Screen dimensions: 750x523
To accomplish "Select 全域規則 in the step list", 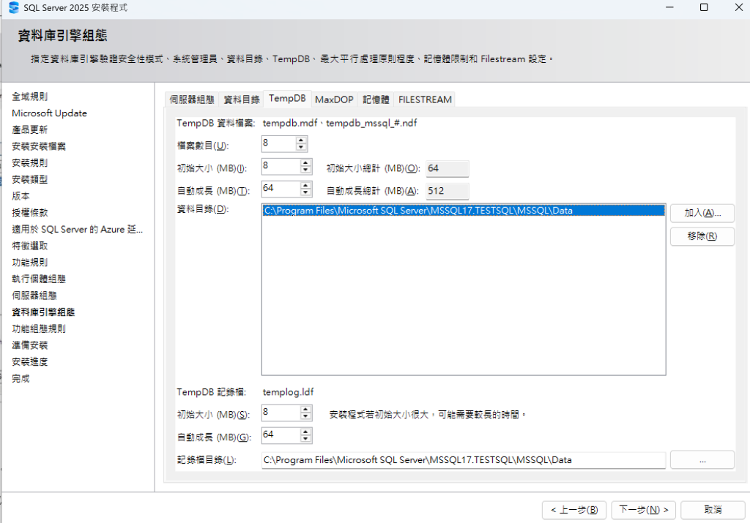I will click(x=29, y=97).
